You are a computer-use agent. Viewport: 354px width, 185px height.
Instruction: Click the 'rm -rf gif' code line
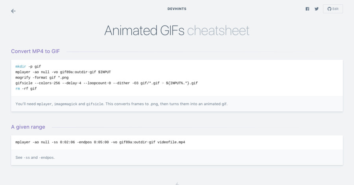(26, 88)
